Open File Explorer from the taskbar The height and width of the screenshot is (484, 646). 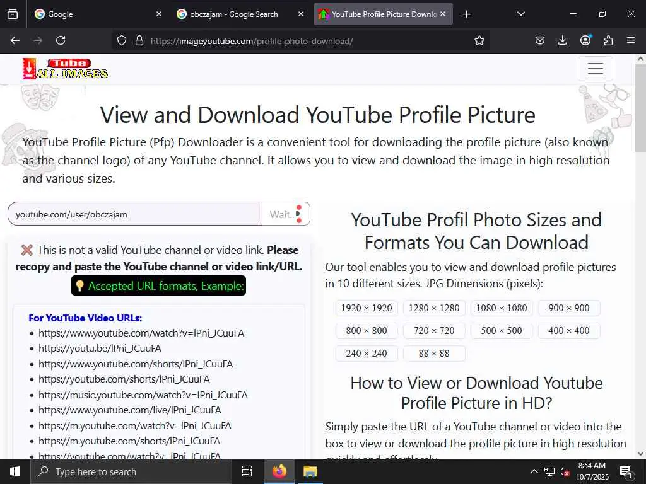310,471
